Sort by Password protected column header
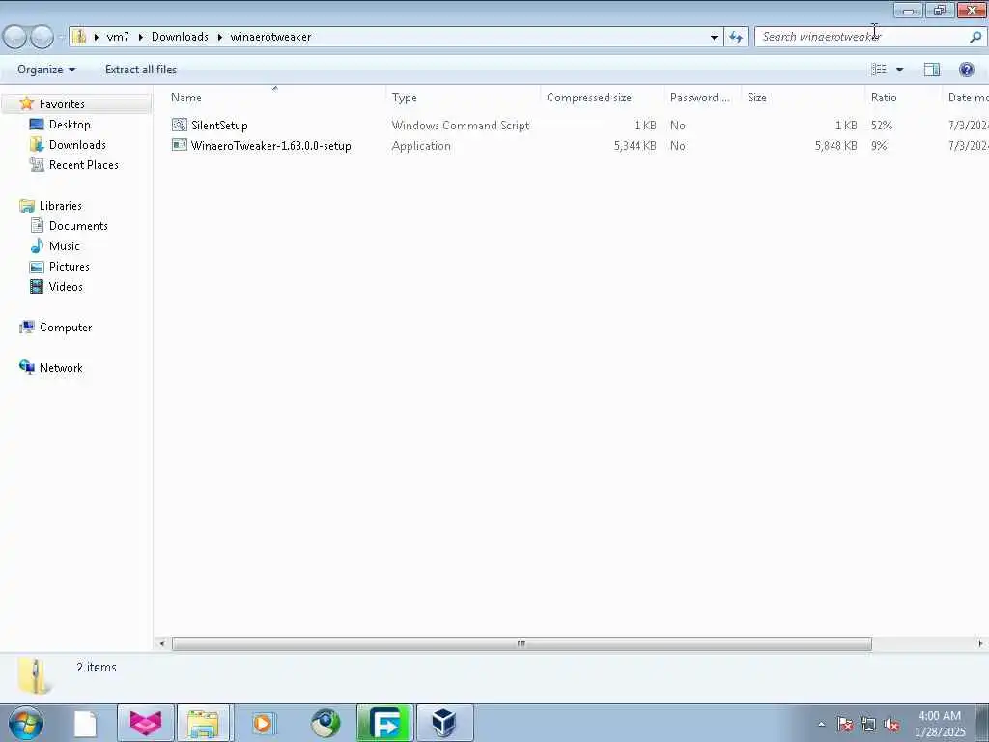 (x=703, y=98)
